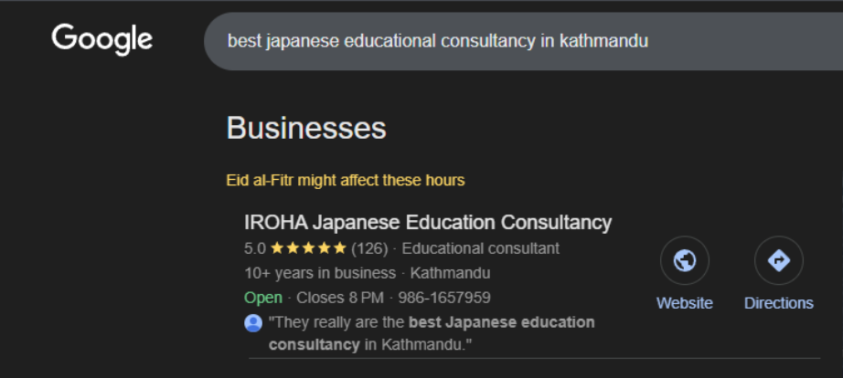Click the Eid al-Fitr hours notice
This screenshot has height=378, width=843.
tap(346, 180)
